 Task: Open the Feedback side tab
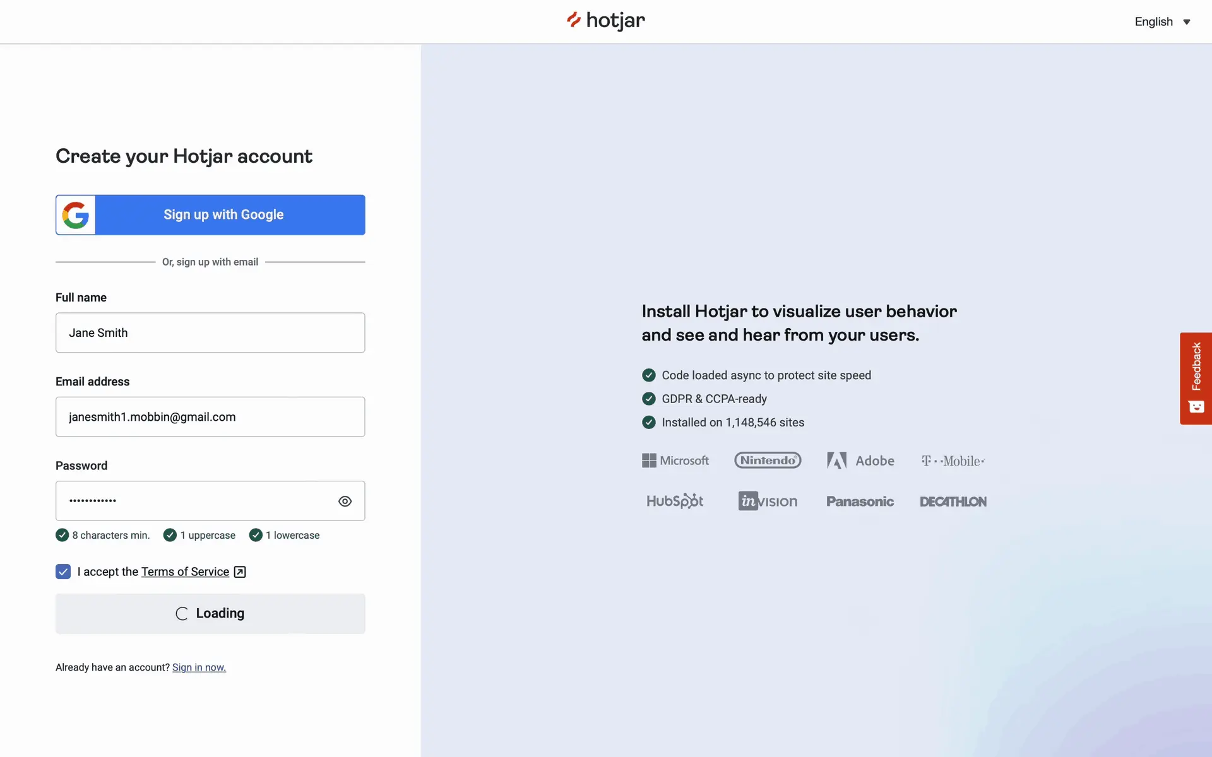click(1196, 378)
